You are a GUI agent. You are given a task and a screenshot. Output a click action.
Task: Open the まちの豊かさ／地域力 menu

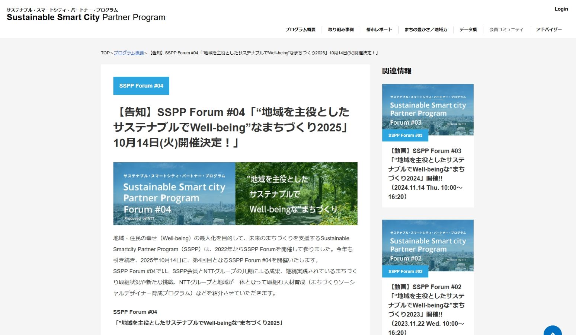pyautogui.click(x=426, y=30)
